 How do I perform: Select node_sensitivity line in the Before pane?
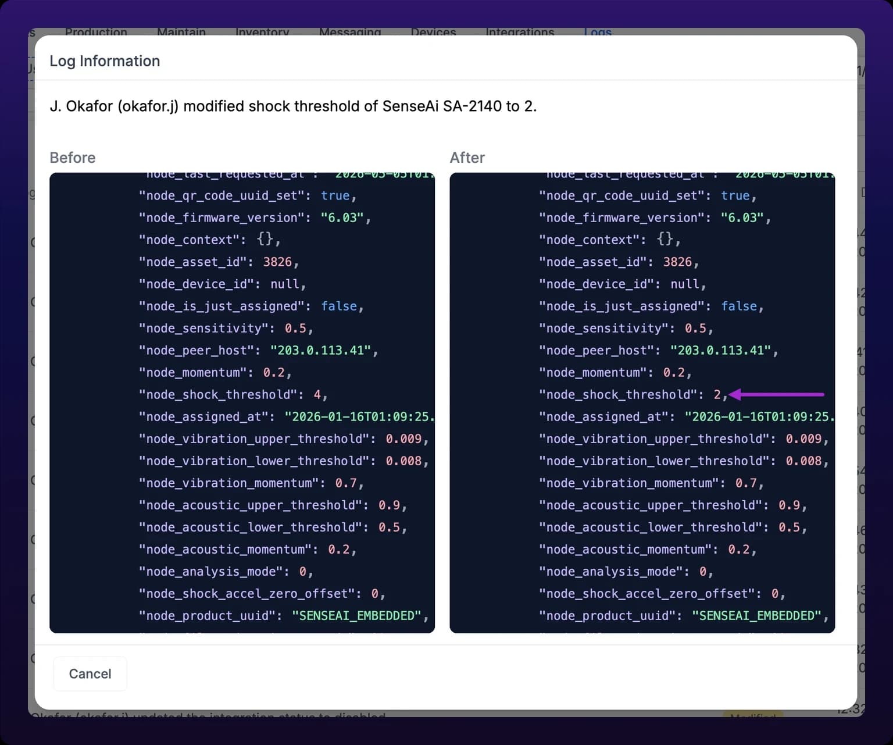[x=226, y=329]
